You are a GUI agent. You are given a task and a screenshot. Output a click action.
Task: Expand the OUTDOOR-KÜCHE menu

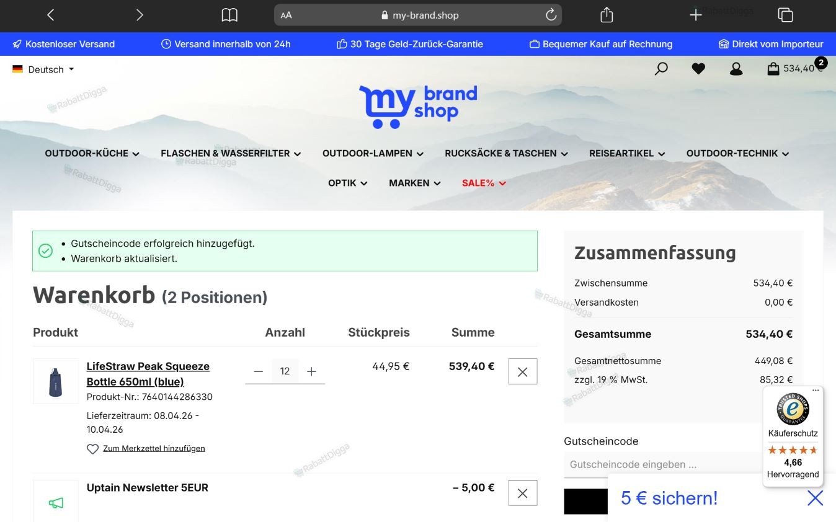92,153
